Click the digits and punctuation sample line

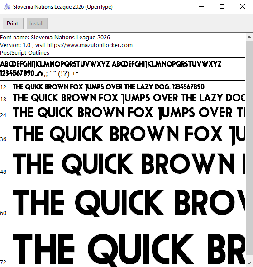(39, 73)
